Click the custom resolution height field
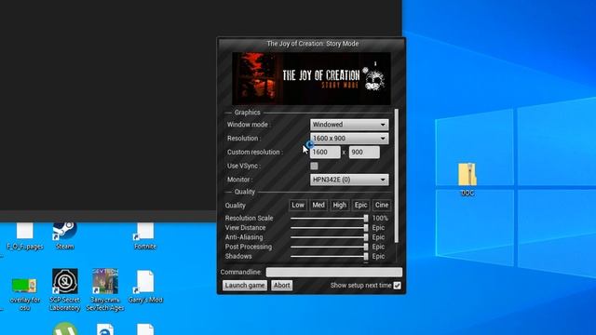Viewport: 596px width, 335px height. pyautogui.click(x=364, y=153)
